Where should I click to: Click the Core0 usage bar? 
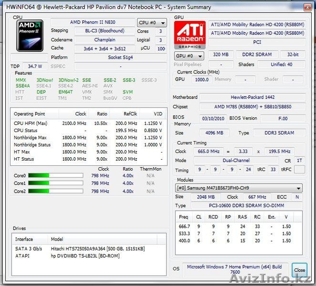56,175
